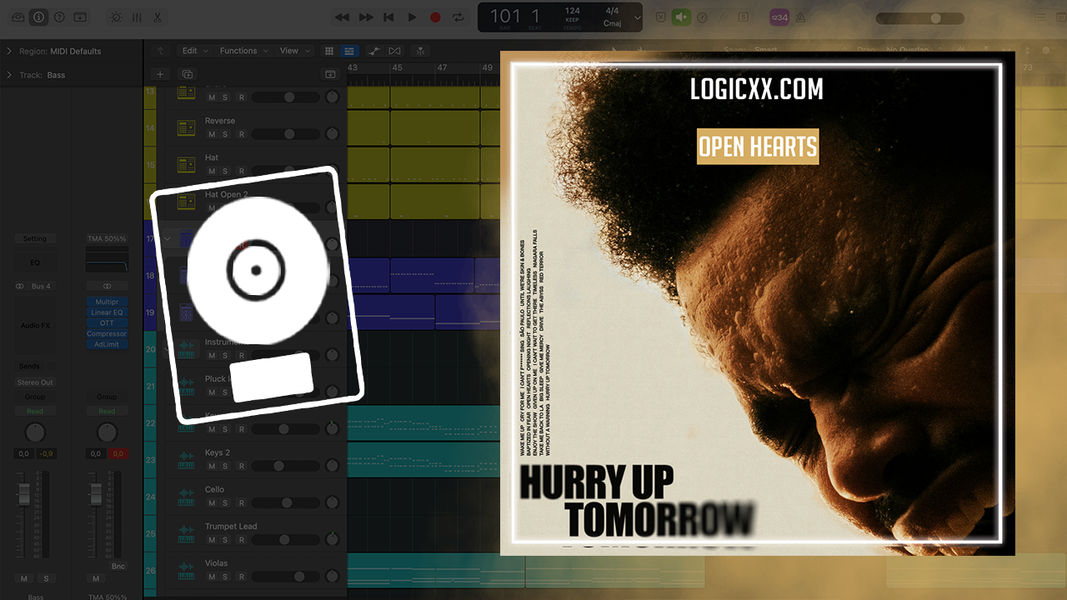
Task: Turn the Keys 2 pan knob
Action: pyautogui.click(x=333, y=466)
